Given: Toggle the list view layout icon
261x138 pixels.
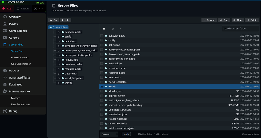Looking at the screenshot, I should click(104, 29).
